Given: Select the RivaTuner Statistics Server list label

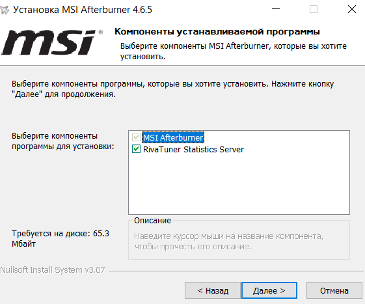Looking at the screenshot, I should 193,149.
